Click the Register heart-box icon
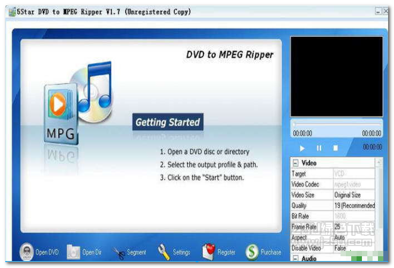This screenshot has width=394, height=268. (x=208, y=251)
